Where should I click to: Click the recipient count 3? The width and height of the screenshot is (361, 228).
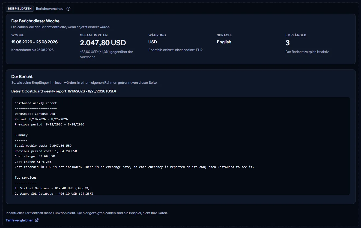[x=288, y=43]
